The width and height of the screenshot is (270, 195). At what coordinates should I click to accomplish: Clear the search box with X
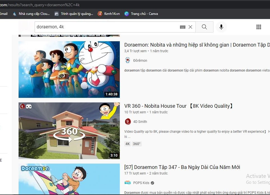point(190,27)
